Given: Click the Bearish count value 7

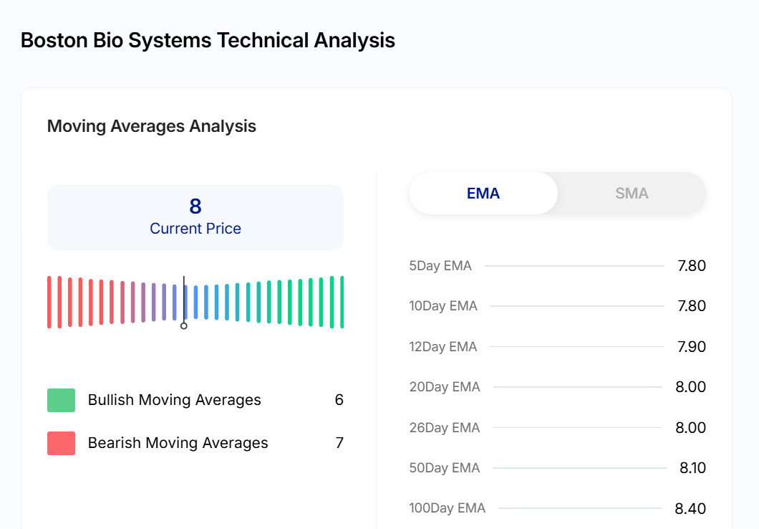Looking at the screenshot, I should 339,443.
